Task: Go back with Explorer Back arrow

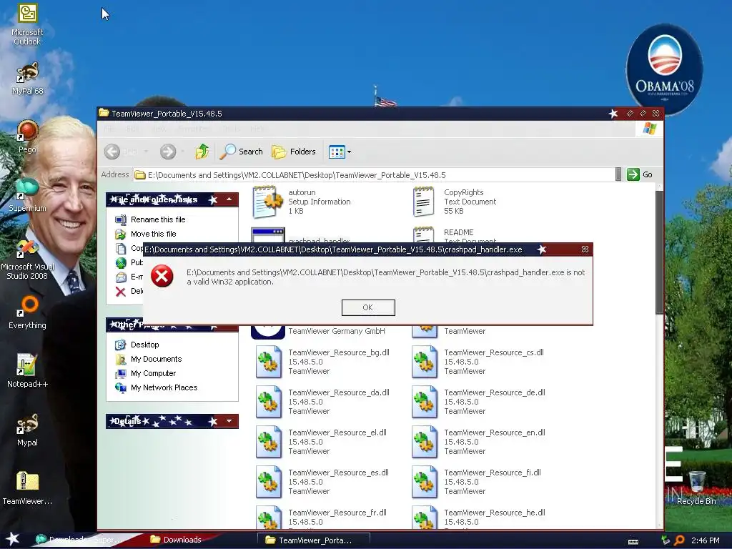Action: coord(112,152)
